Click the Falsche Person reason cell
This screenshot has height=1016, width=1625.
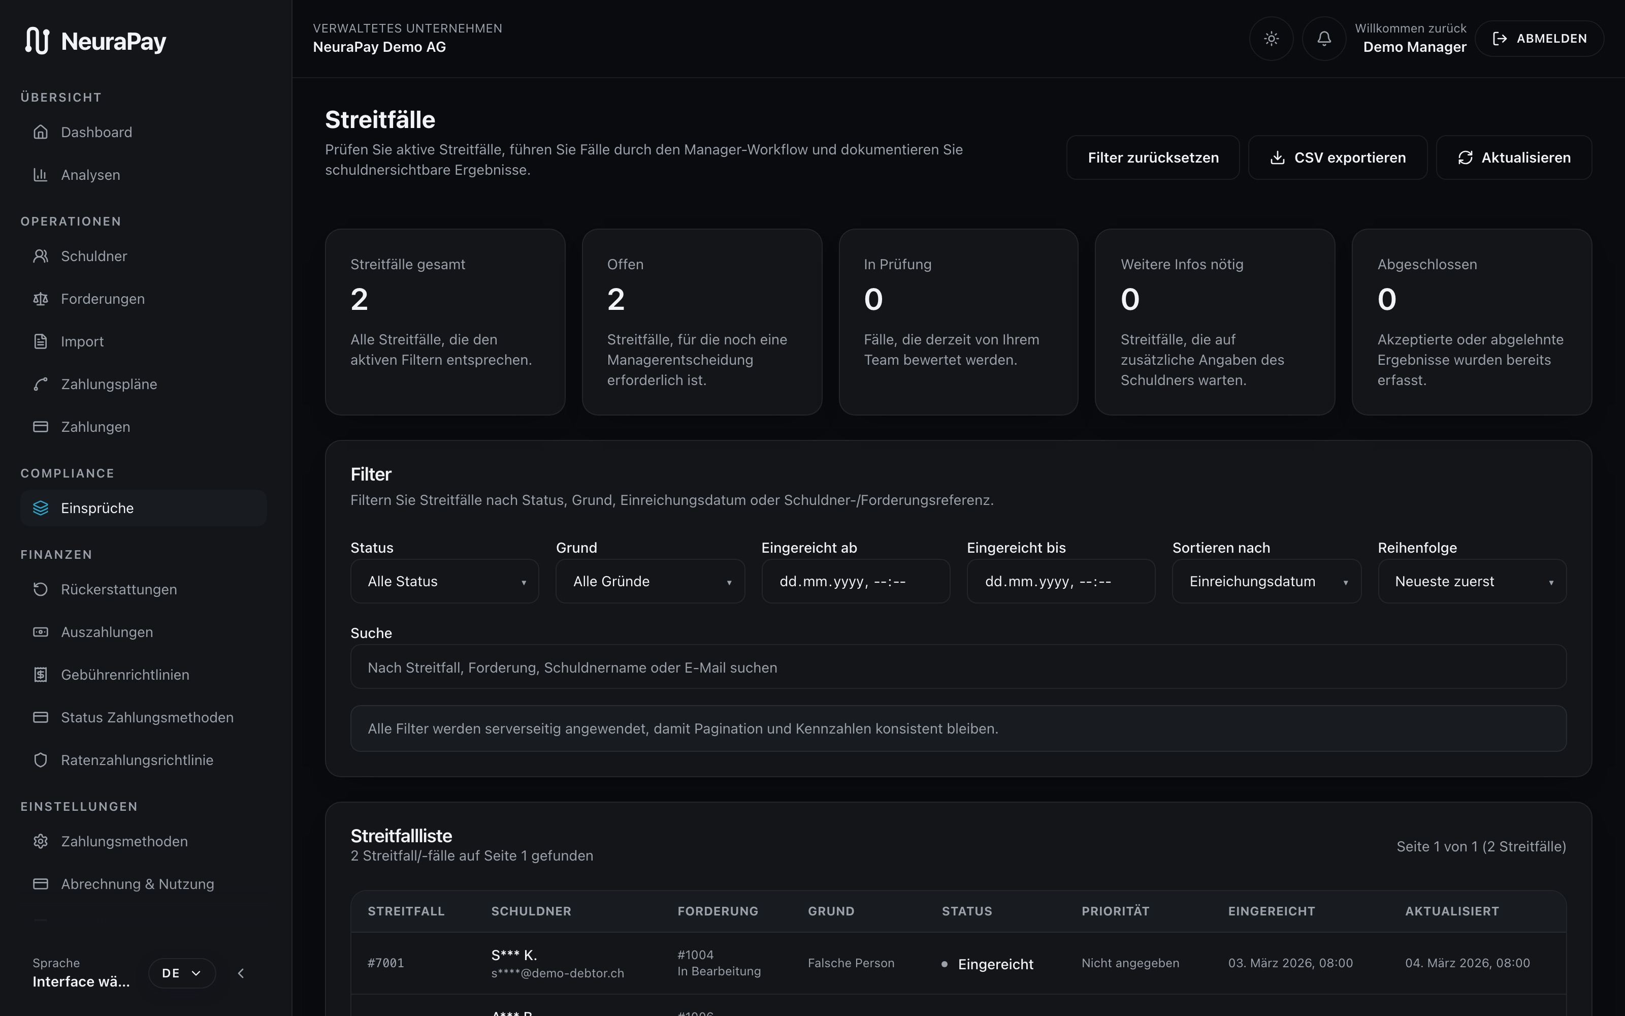pos(851,963)
